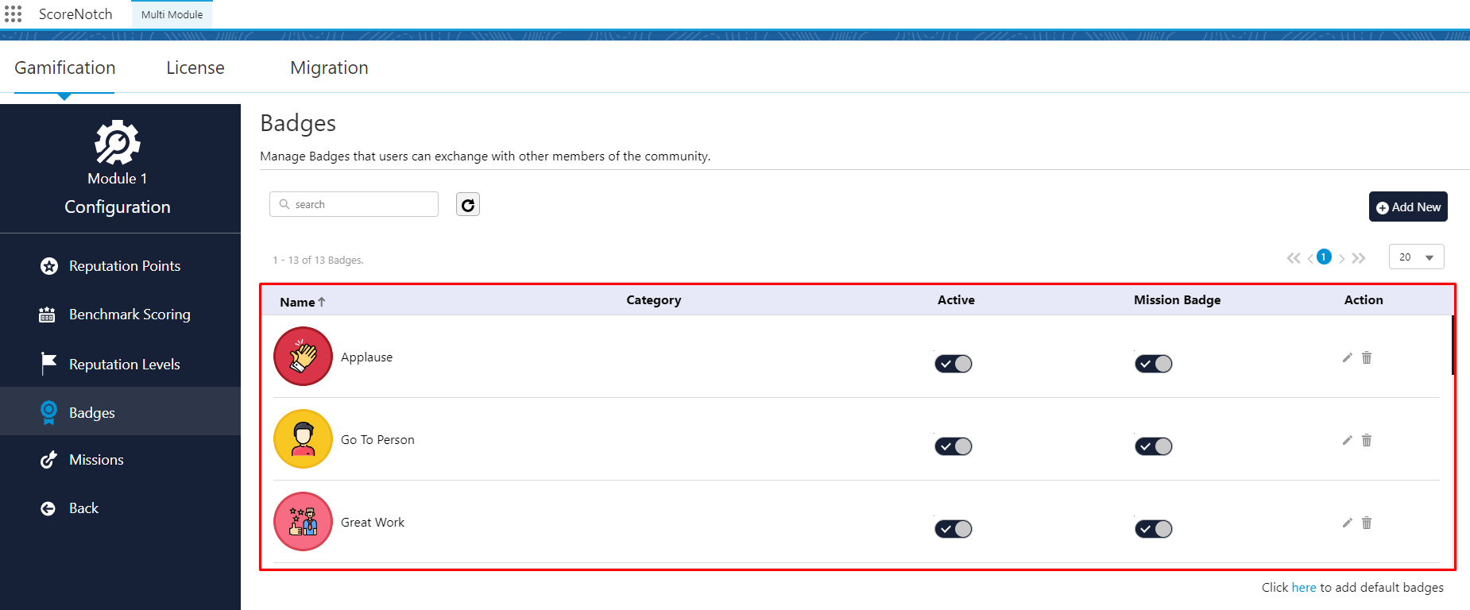Delete the Applause badge
The width and height of the screenshot is (1470, 610).
(1367, 357)
